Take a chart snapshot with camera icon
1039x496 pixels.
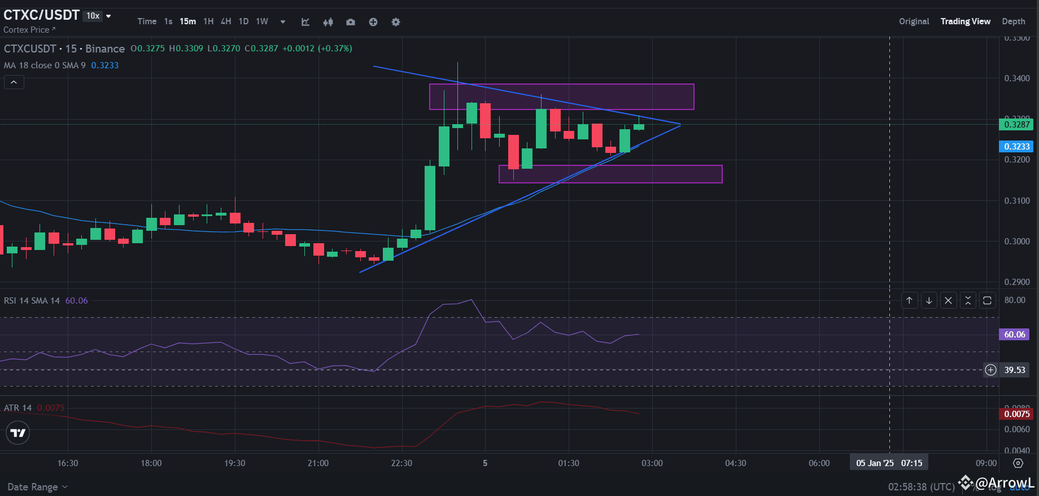(x=351, y=22)
